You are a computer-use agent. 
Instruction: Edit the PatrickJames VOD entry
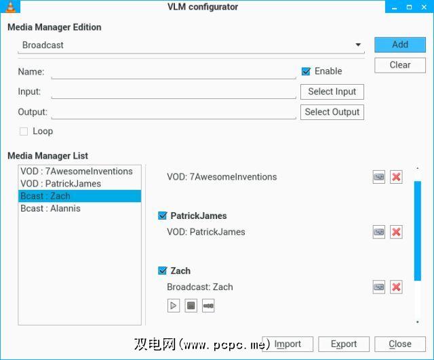pyautogui.click(x=378, y=232)
